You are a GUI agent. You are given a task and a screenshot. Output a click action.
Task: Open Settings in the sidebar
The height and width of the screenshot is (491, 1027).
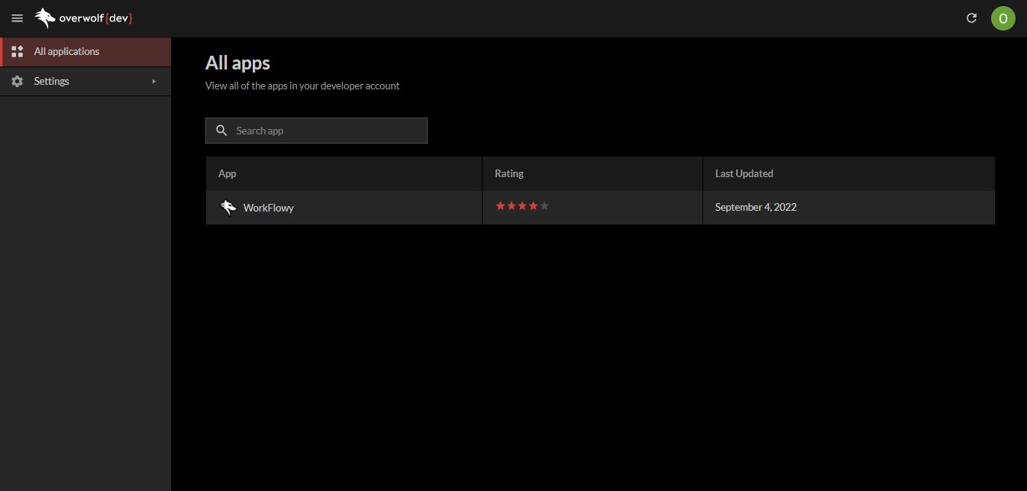coord(86,81)
